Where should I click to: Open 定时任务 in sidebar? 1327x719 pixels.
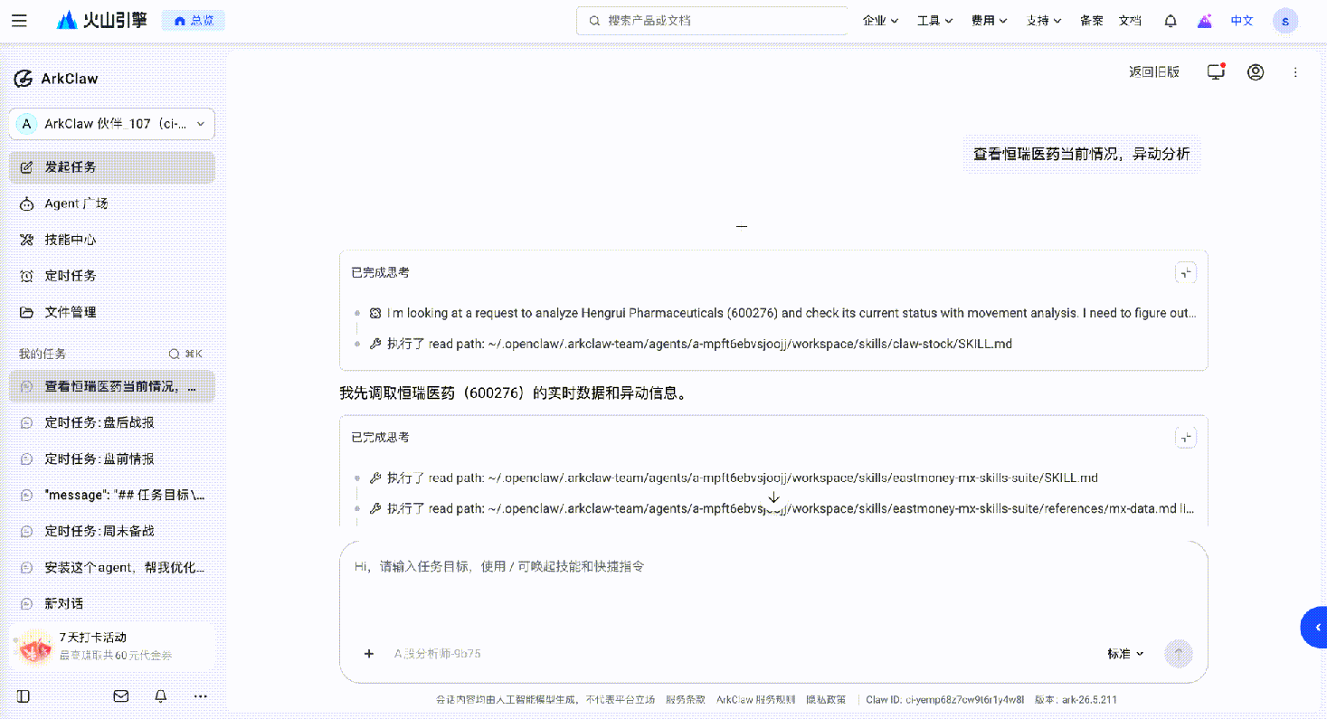pos(112,276)
